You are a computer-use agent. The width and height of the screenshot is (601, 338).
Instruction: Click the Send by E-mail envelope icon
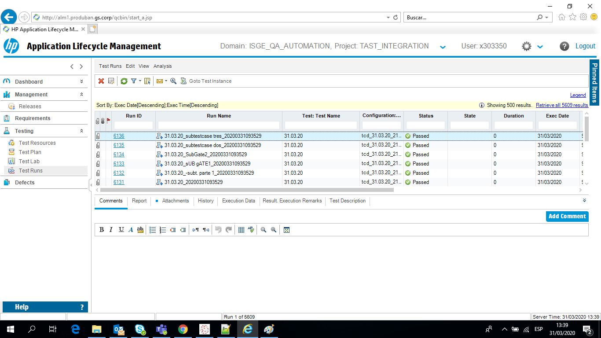pyautogui.click(x=159, y=81)
